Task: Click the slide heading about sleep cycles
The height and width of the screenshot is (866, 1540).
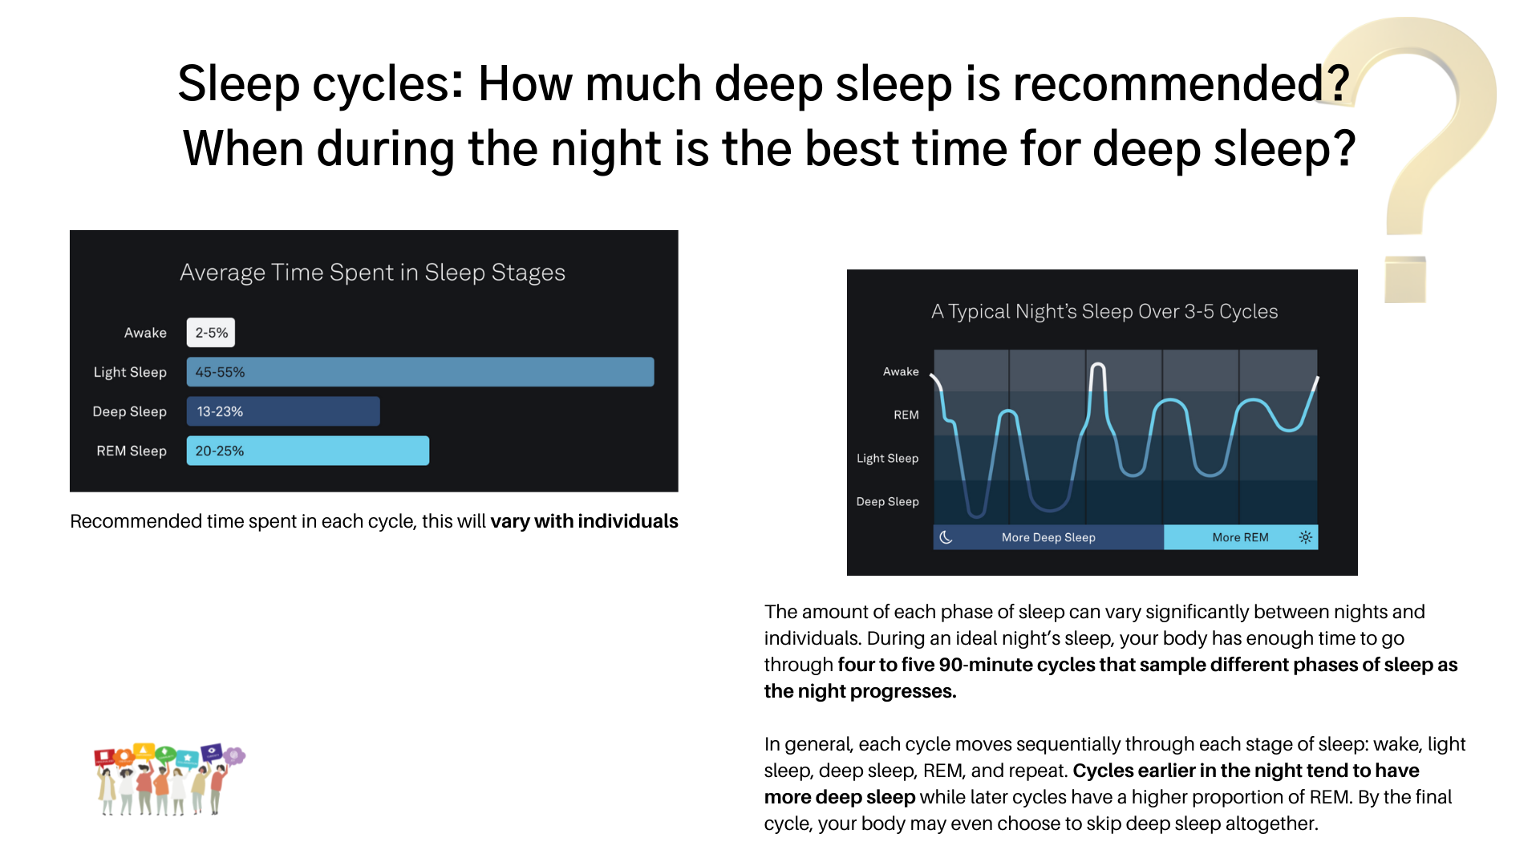Action: point(766,116)
